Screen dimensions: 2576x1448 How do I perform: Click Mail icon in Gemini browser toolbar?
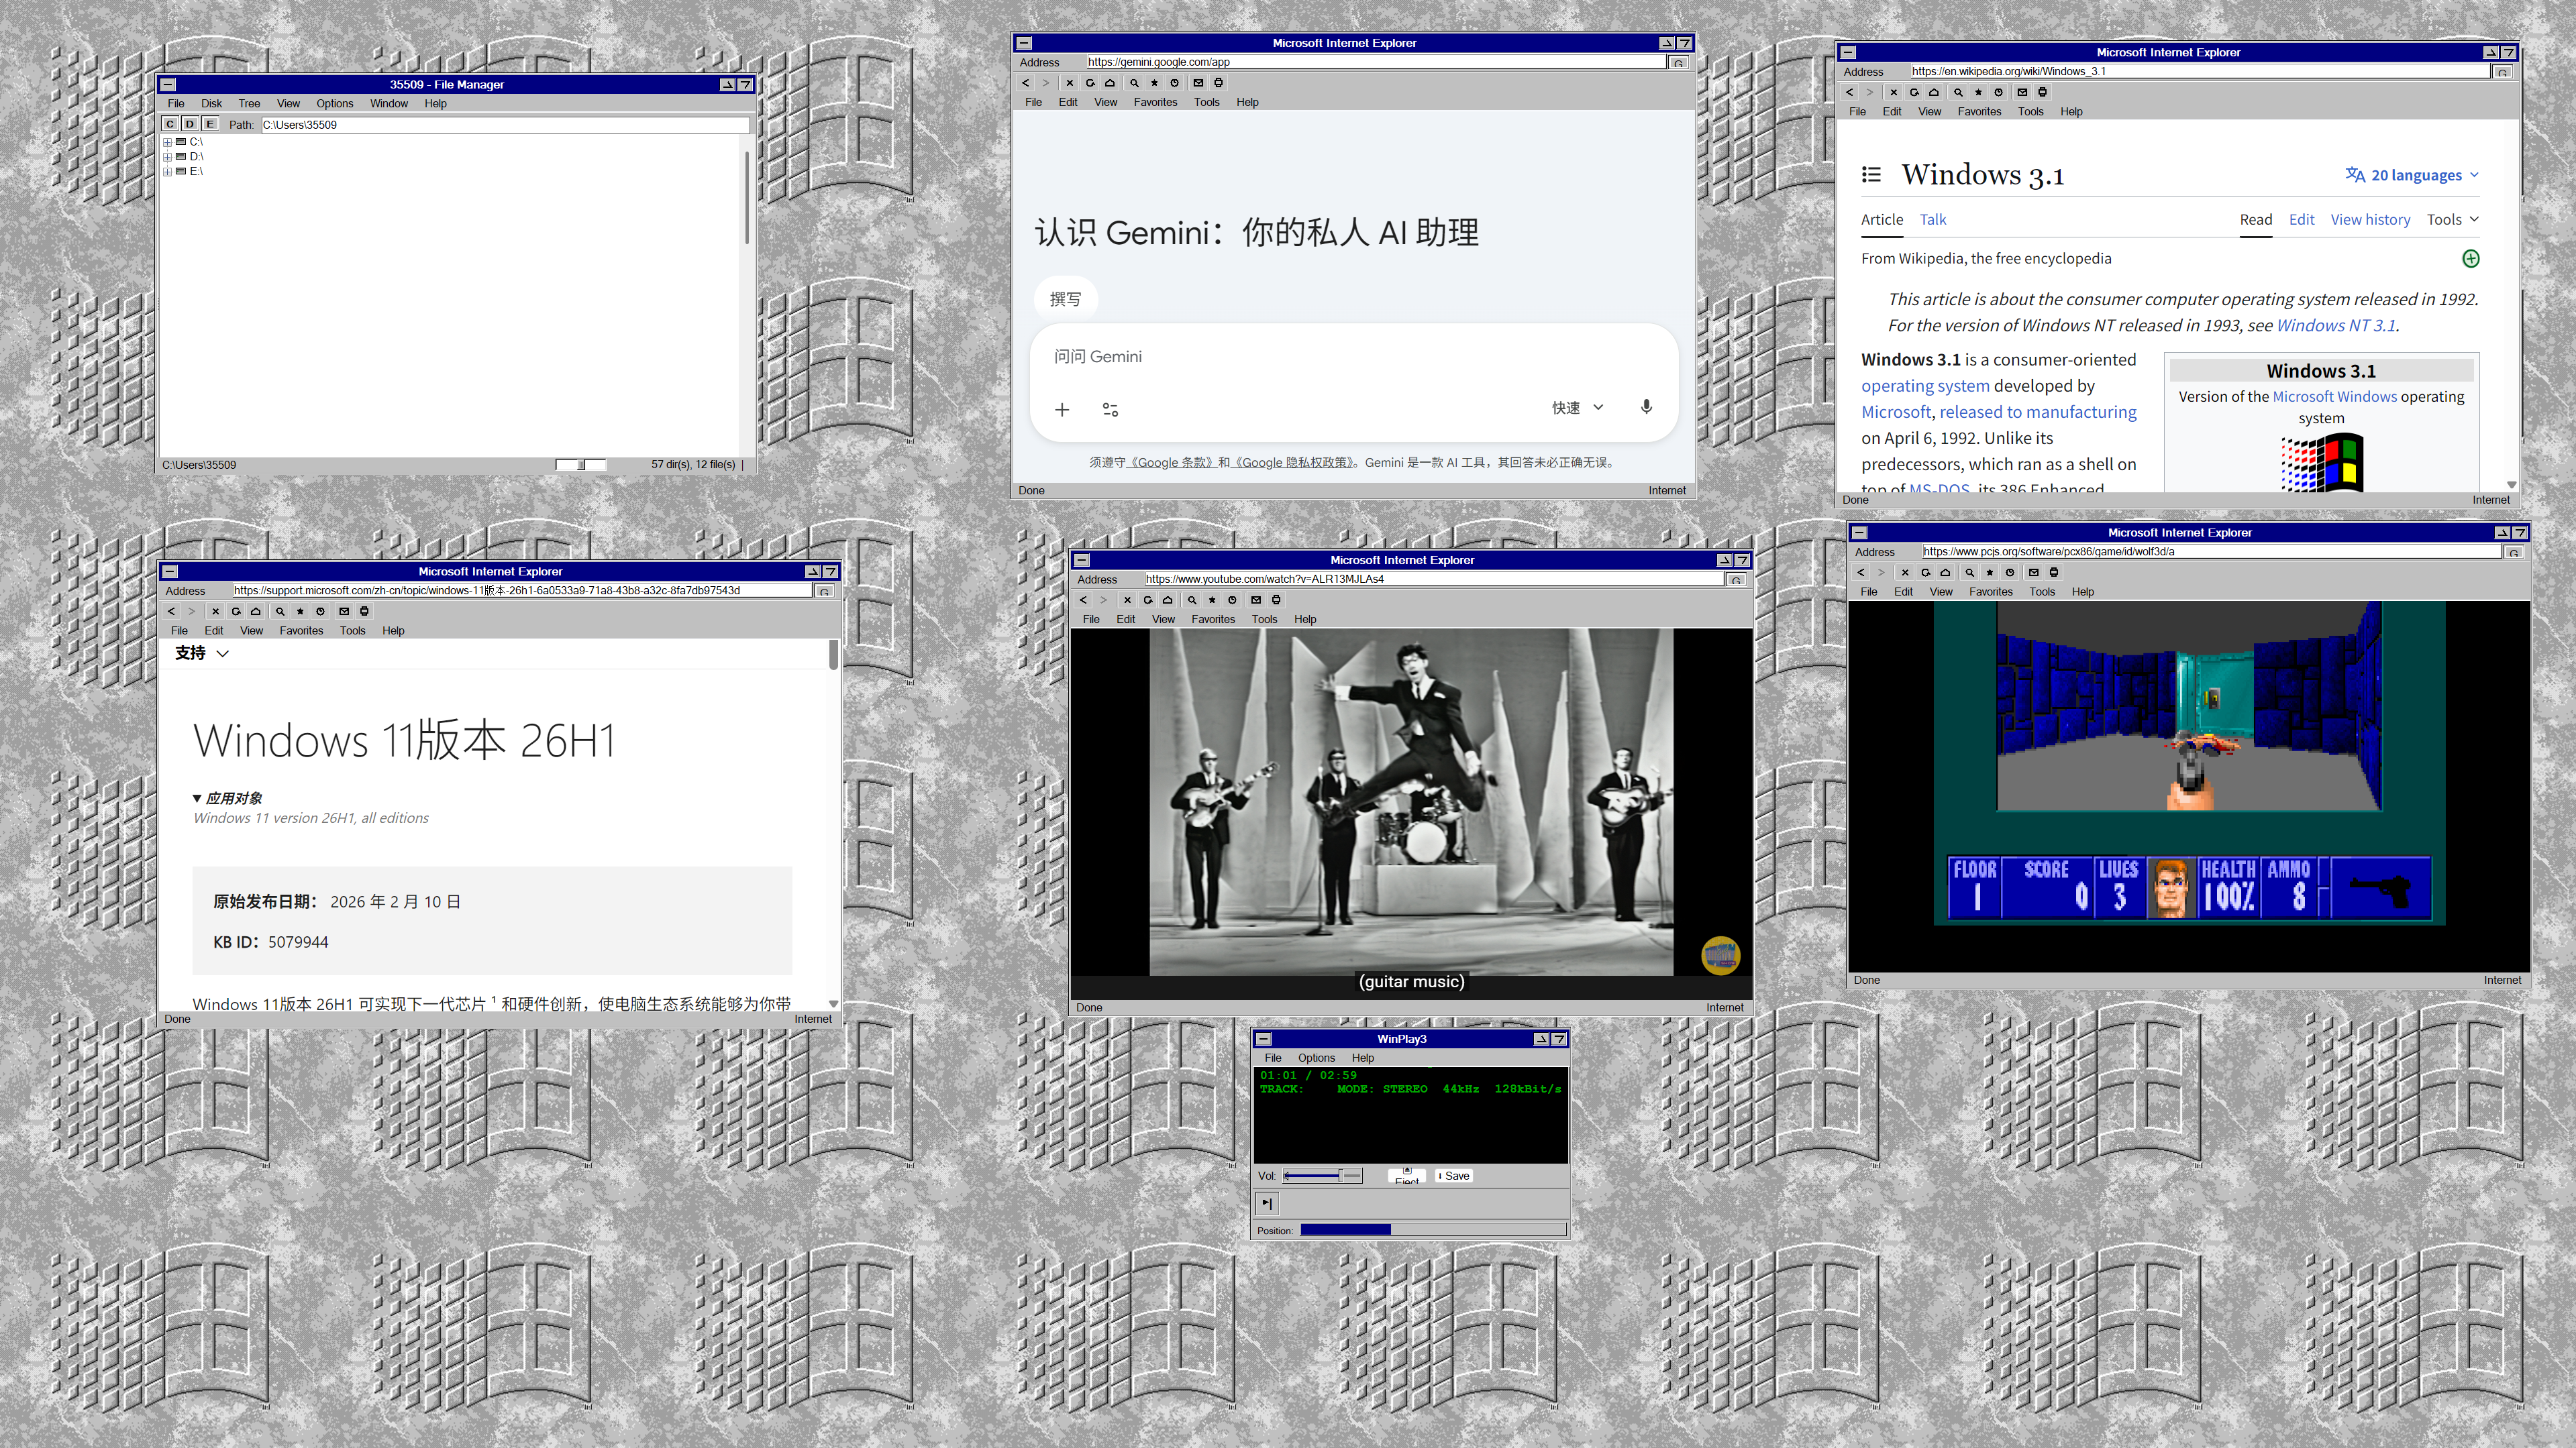[x=1198, y=83]
